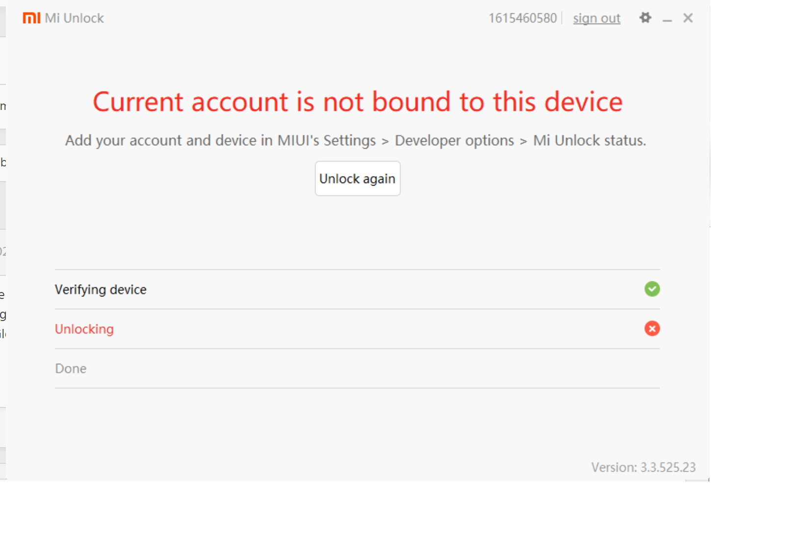This screenshot has height=537, width=805.
Task: Click the Version 3.3.525.23 text
Action: pos(643,467)
